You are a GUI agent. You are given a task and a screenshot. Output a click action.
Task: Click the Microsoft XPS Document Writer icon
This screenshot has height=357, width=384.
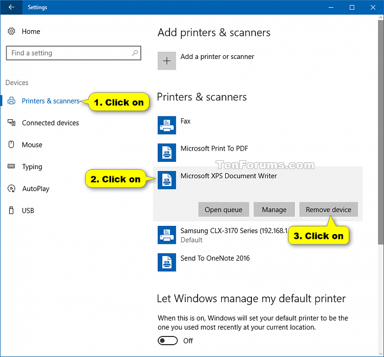click(x=167, y=180)
